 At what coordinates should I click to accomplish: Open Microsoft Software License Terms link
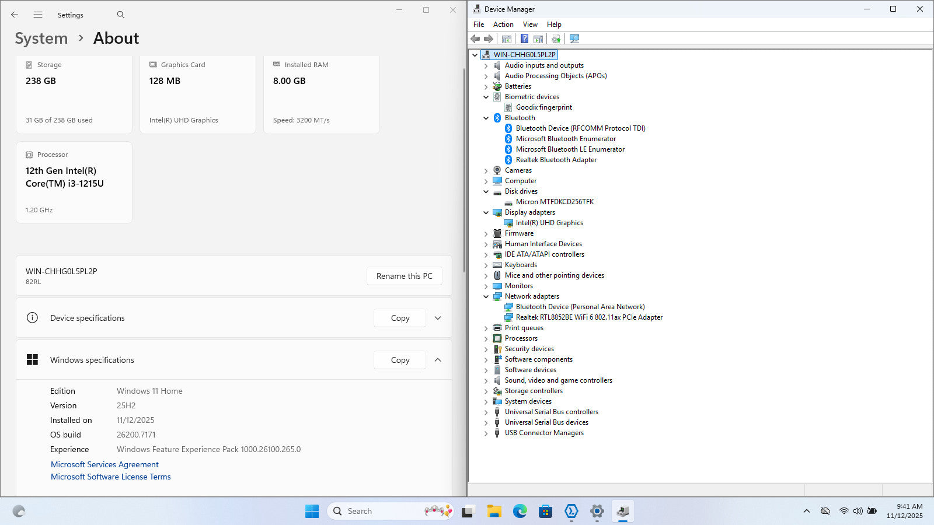pos(111,477)
